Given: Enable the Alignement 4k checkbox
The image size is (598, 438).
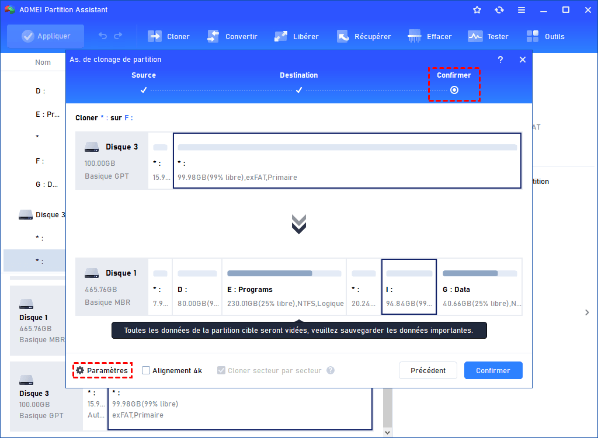Looking at the screenshot, I should pos(145,370).
